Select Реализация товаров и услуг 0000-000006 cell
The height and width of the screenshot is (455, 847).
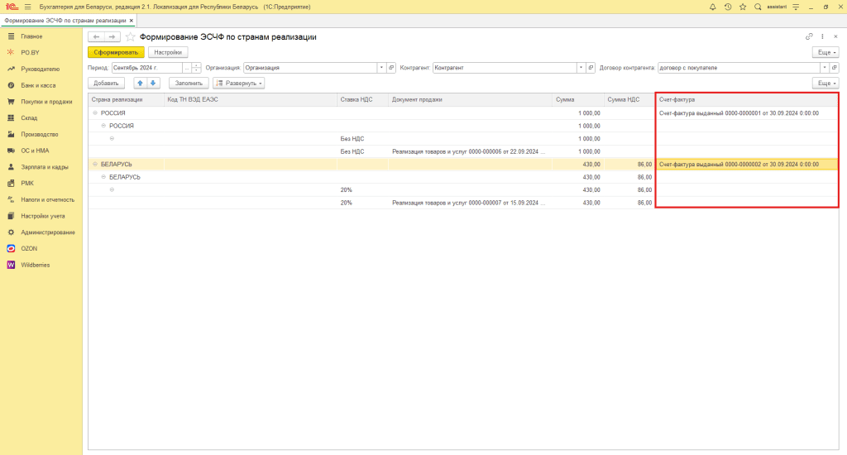click(x=470, y=151)
